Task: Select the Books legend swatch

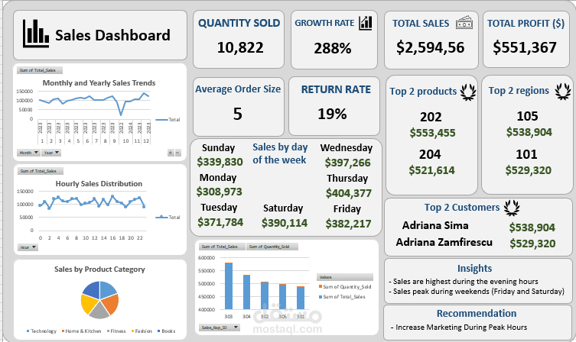Action: (158, 331)
